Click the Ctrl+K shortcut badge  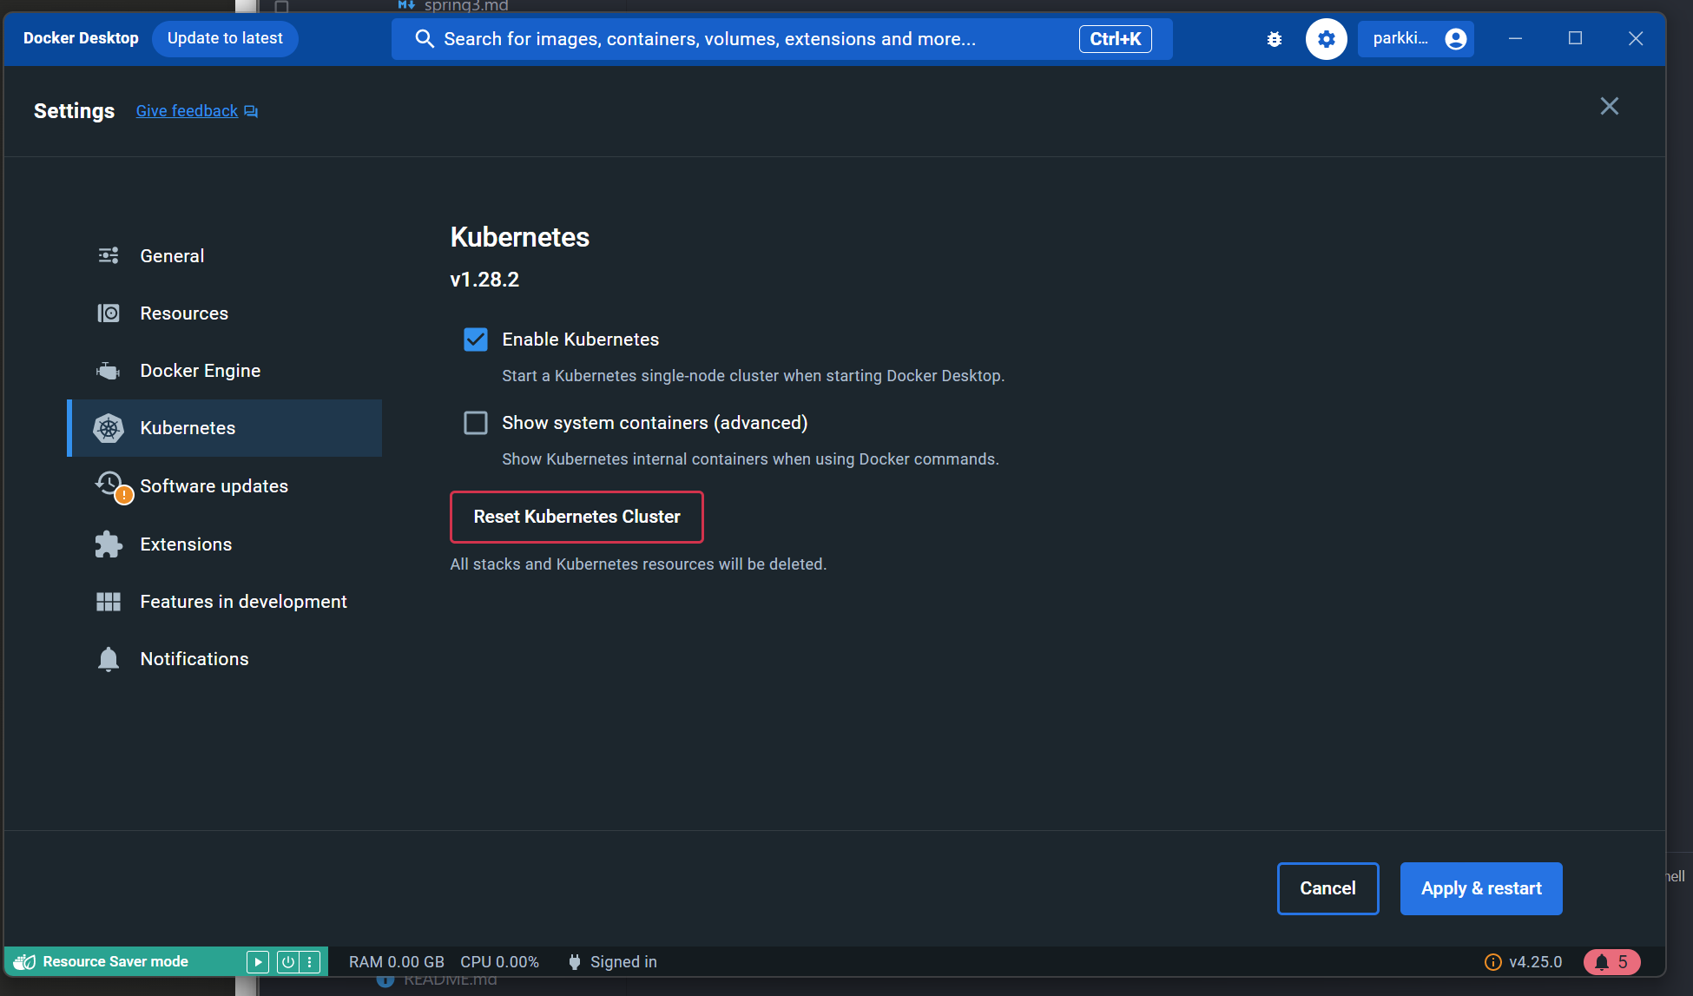point(1115,39)
